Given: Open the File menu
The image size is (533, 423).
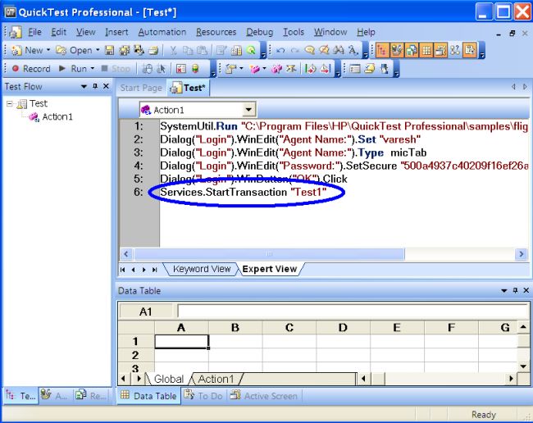Looking at the screenshot, I should coord(34,32).
